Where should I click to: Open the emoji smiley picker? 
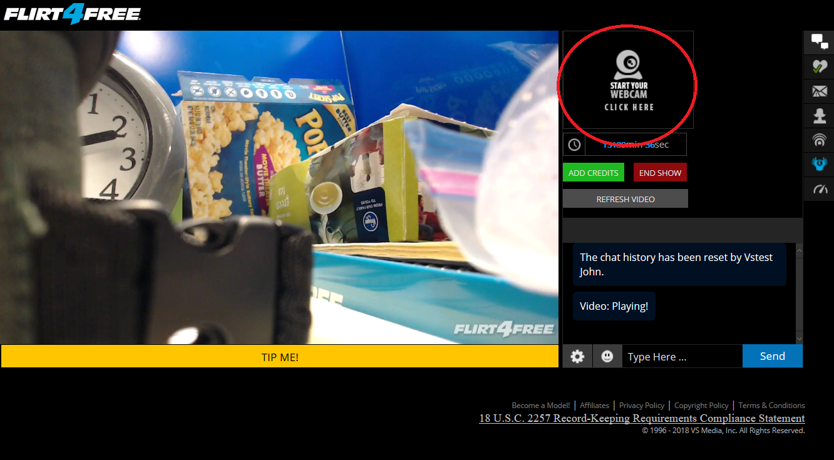click(x=607, y=356)
